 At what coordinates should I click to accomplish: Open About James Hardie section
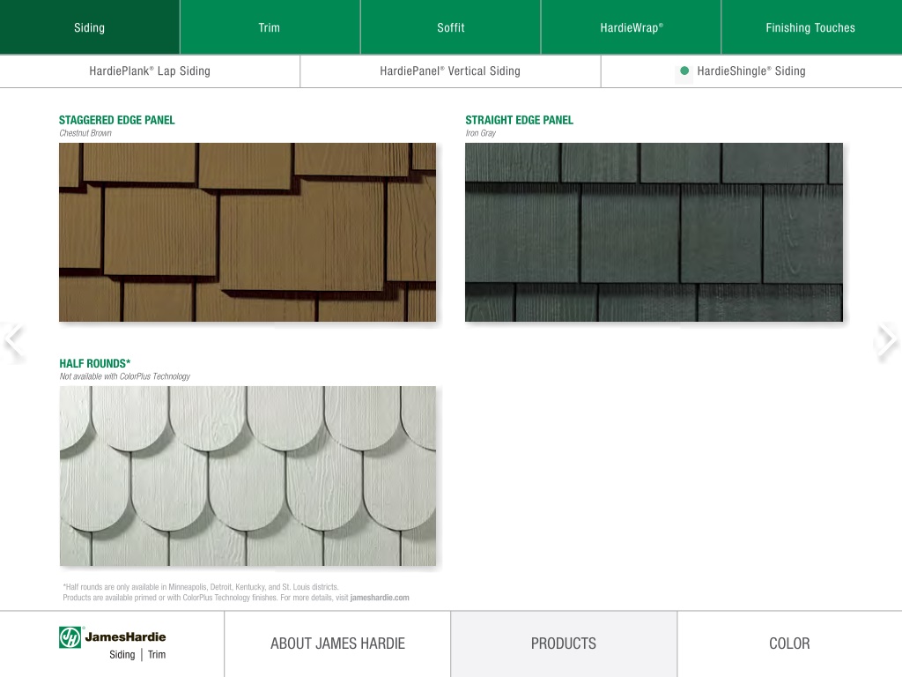pyautogui.click(x=337, y=644)
